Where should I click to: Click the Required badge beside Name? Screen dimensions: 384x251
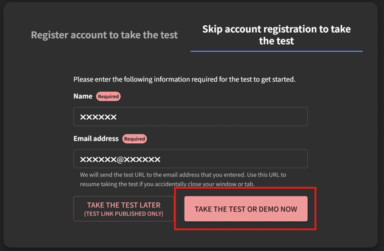pyautogui.click(x=108, y=96)
